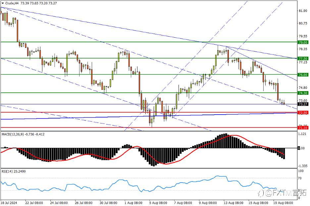Viewport: 310px width, 206px height.
Task: Click the 30 Jul 08:00 time label
Action: 108,203
